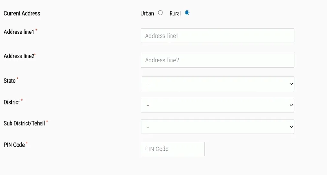
Task: Select the Rural radio button
Action: tap(187, 13)
